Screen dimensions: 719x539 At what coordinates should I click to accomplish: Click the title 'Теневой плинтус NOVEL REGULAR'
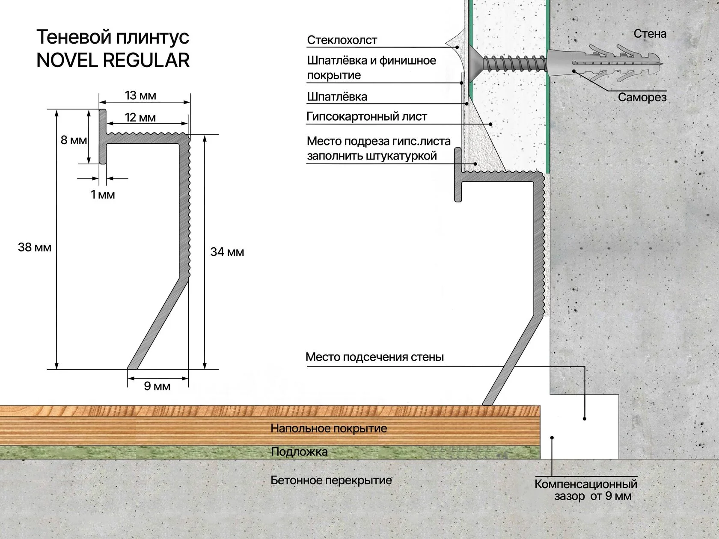point(113,48)
